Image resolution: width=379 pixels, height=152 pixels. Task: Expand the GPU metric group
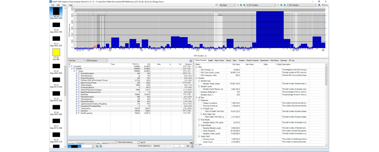coord(197,144)
